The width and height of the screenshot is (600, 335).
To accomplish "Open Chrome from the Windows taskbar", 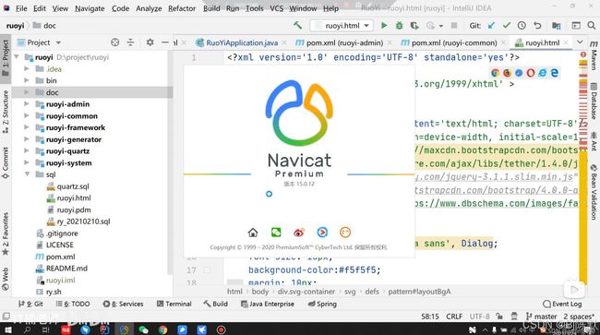I will click(162, 329).
